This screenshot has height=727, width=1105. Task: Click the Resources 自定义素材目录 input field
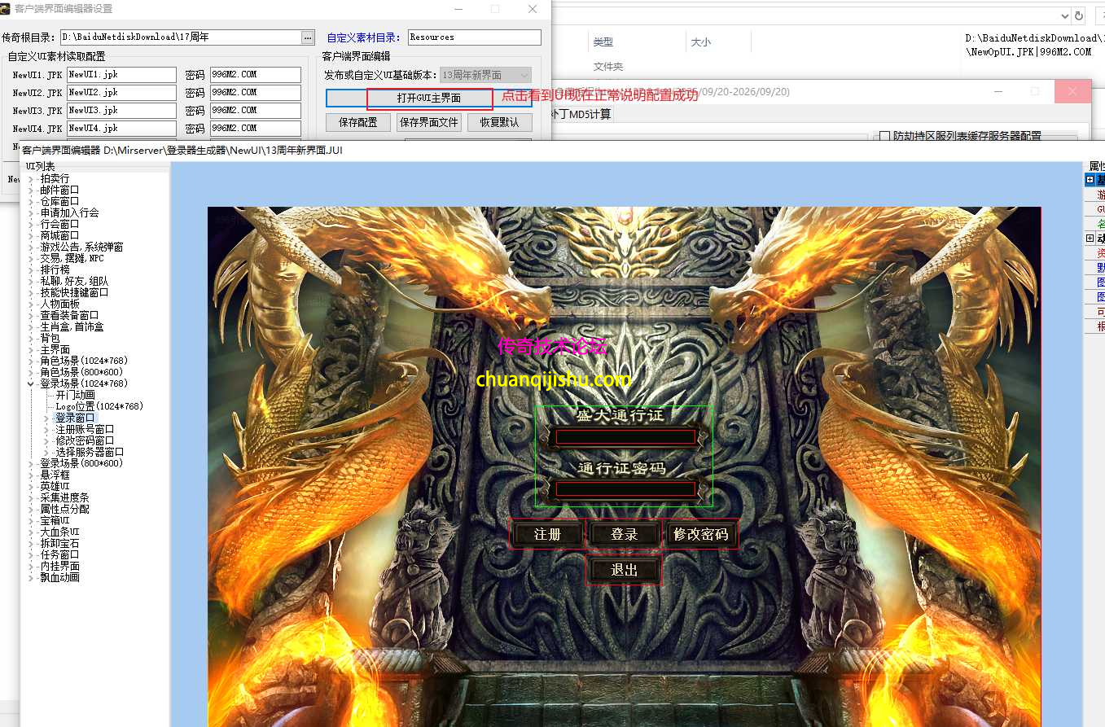pyautogui.click(x=473, y=37)
